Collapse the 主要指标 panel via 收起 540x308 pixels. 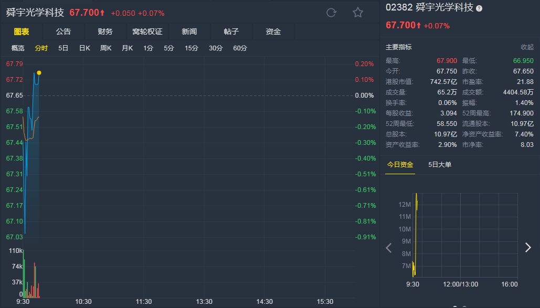click(x=527, y=47)
